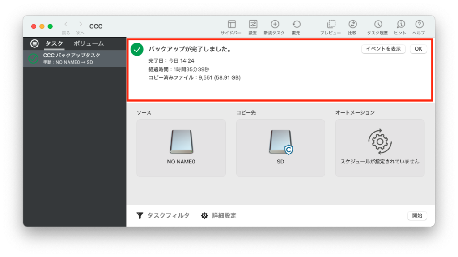Click the 開始 start button
Screen dimensions: 458x257
[417, 216]
